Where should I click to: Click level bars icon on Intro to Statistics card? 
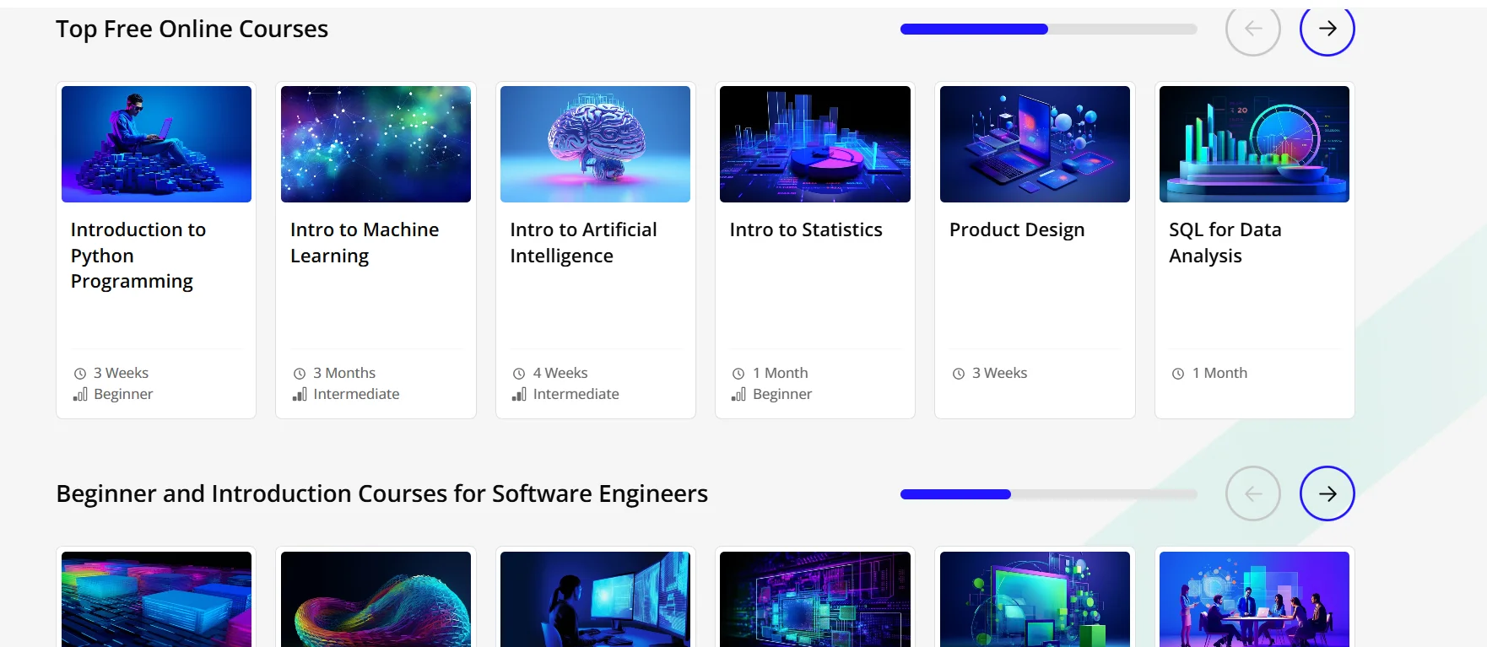tap(738, 394)
